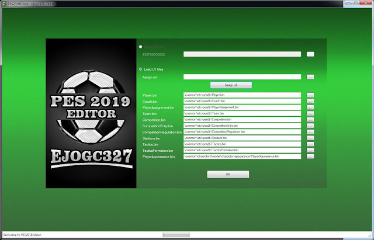Click the Team.bin path field
This screenshot has height=240, width=374.
[x=242, y=113]
